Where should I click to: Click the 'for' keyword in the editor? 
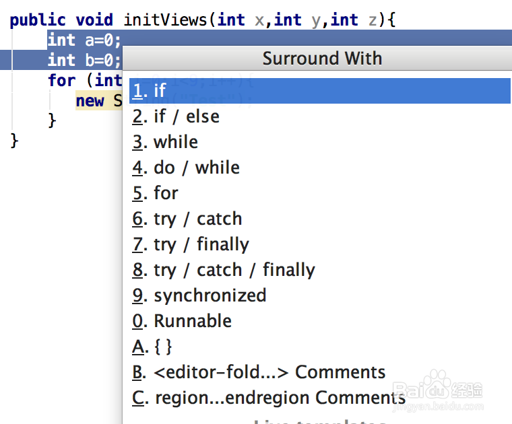pyautogui.click(x=61, y=81)
